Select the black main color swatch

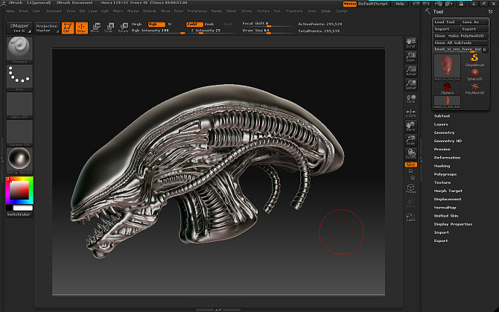click(x=9, y=208)
